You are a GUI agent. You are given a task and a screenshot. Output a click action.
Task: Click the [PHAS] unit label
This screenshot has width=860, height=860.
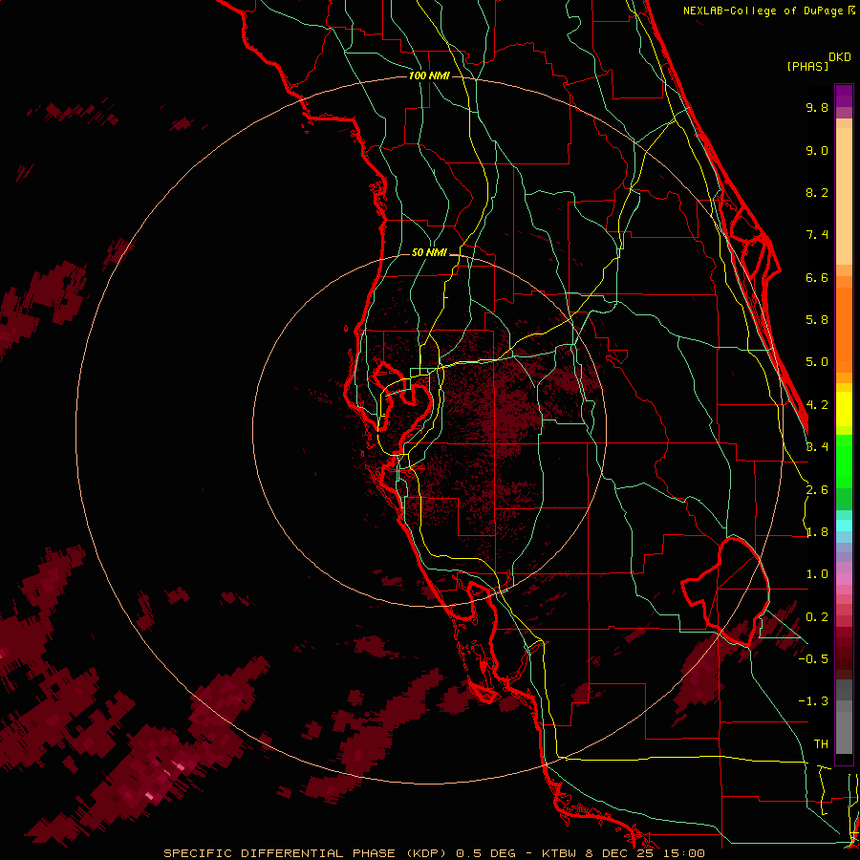click(x=807, y=66)
